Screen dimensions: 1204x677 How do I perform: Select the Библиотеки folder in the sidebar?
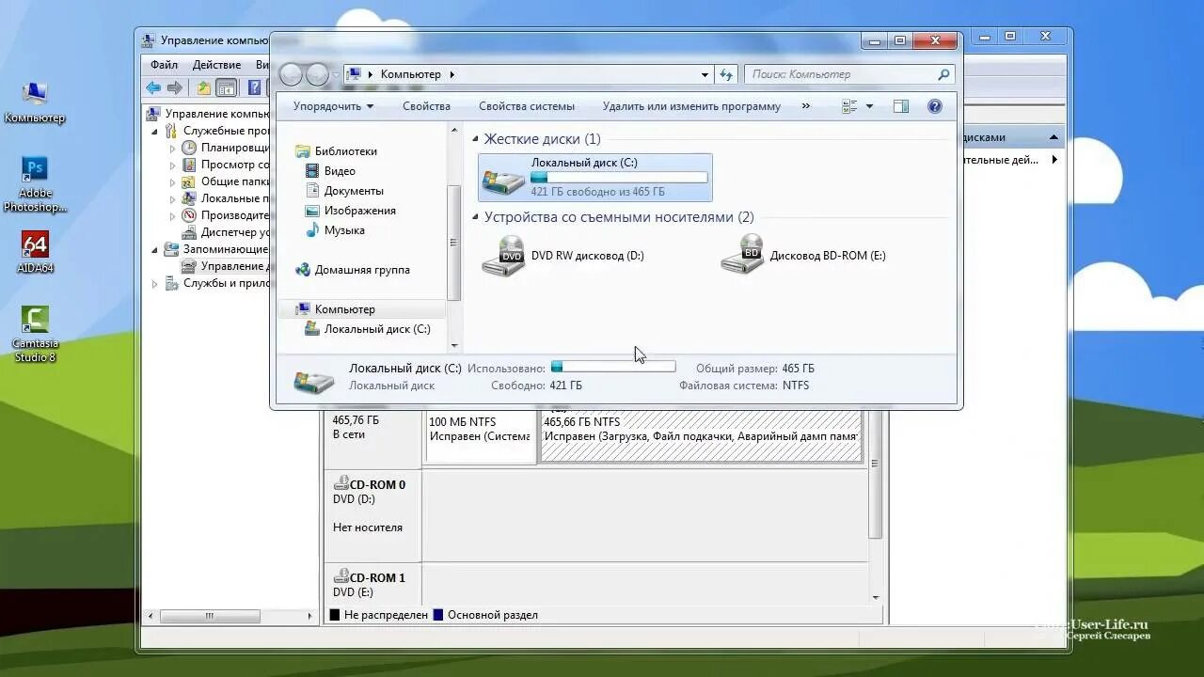pos(345,151)
